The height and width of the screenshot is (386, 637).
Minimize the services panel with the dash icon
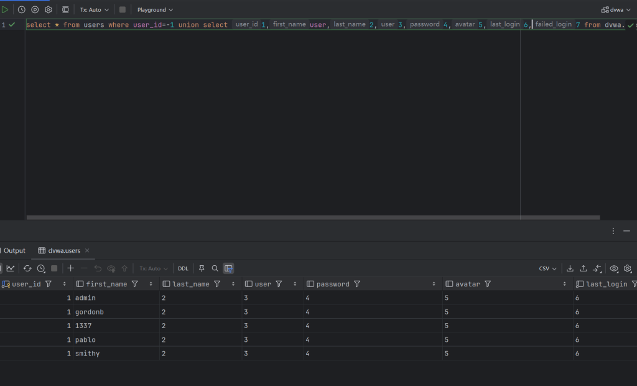(626, 231)
